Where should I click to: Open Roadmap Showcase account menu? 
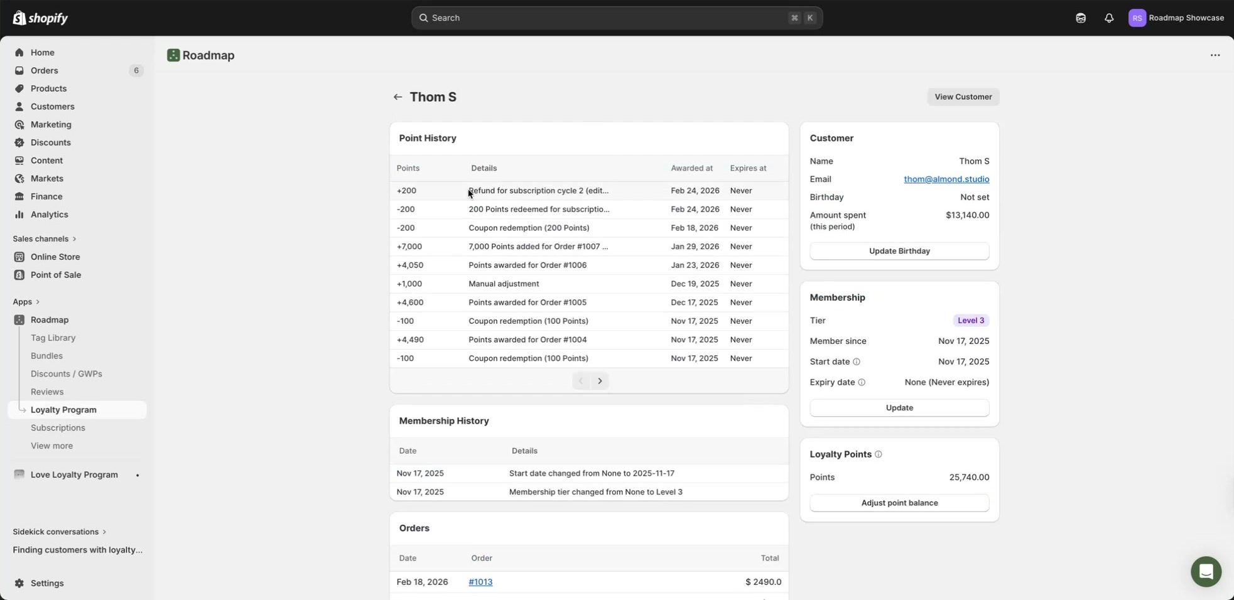[x=1176, y=18]
